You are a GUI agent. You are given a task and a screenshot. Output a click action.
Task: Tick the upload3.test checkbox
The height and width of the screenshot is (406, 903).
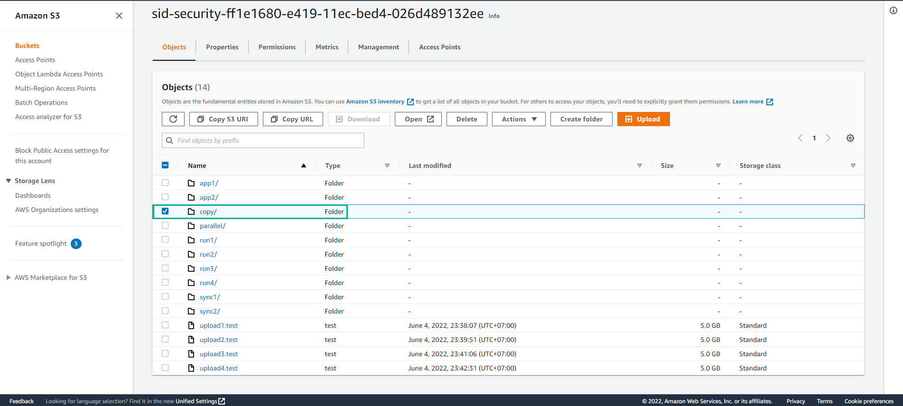click(165, 353)
